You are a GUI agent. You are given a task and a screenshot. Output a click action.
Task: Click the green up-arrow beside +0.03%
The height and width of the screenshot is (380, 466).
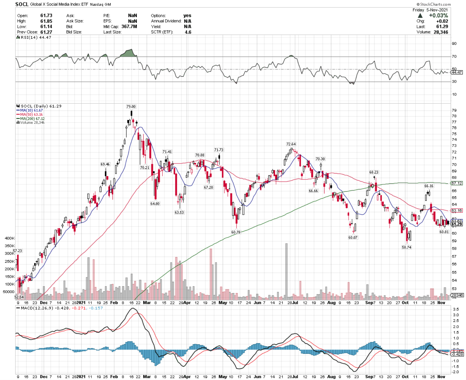(x=420, y=16)
